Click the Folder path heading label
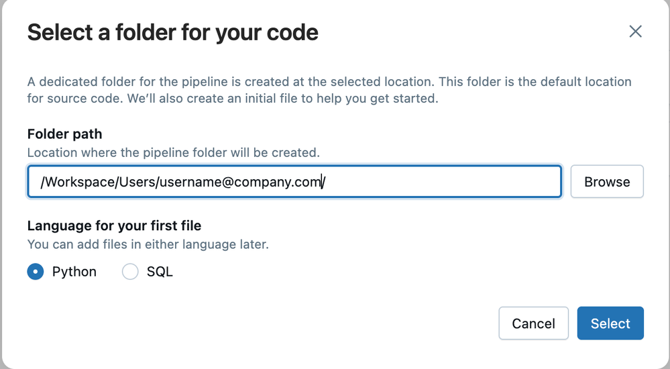The height and width of the screenshot is (369, 670). click(x=64, y=134)
